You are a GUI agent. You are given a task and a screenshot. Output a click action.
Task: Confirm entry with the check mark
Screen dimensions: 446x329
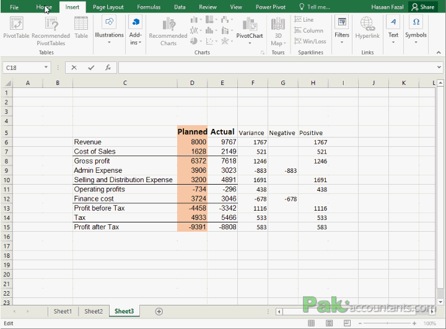pyautogui.click(x=91, y=68)
